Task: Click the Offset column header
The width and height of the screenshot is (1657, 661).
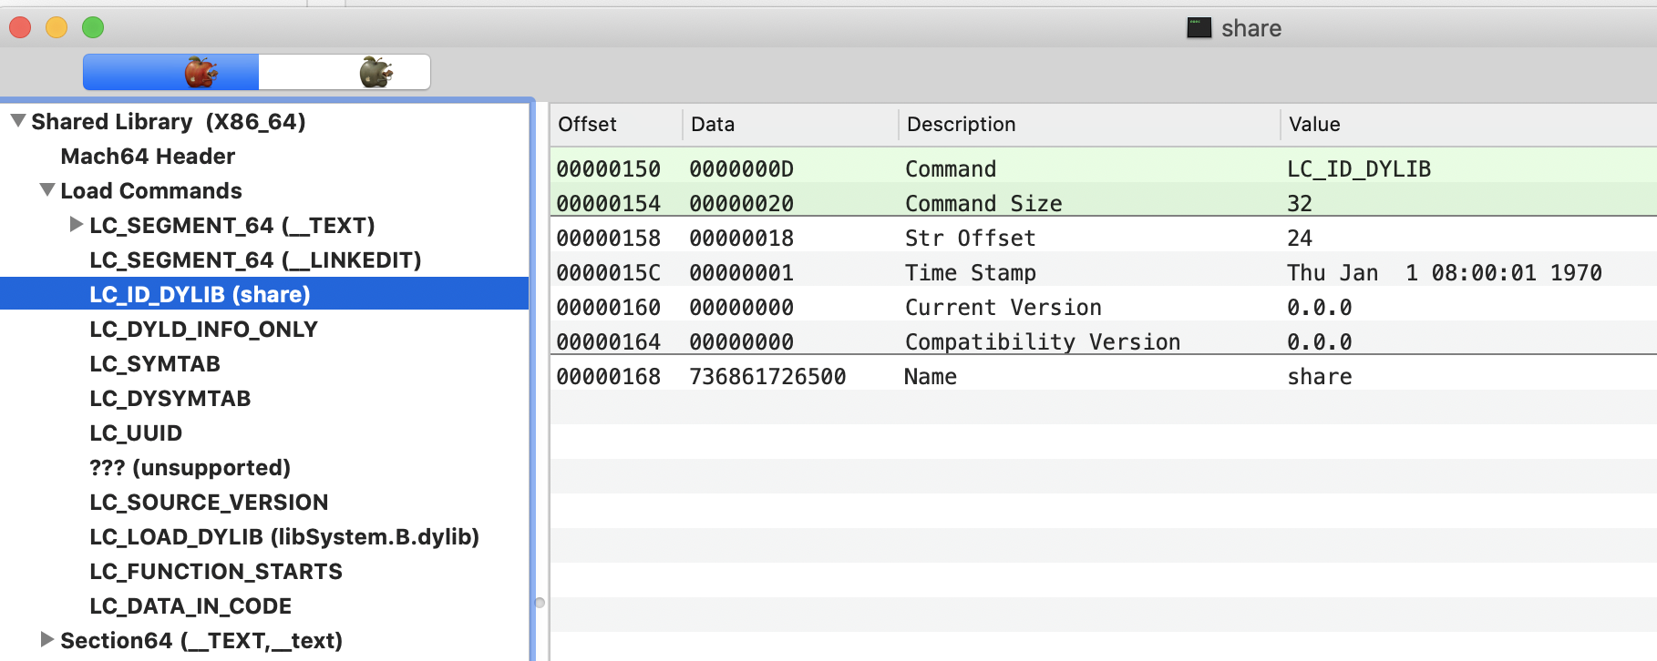Action: pyautogui.click(x=588, y=125)
